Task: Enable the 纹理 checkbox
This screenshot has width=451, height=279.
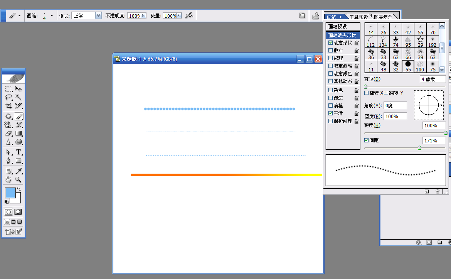Action: coord(330,58)
